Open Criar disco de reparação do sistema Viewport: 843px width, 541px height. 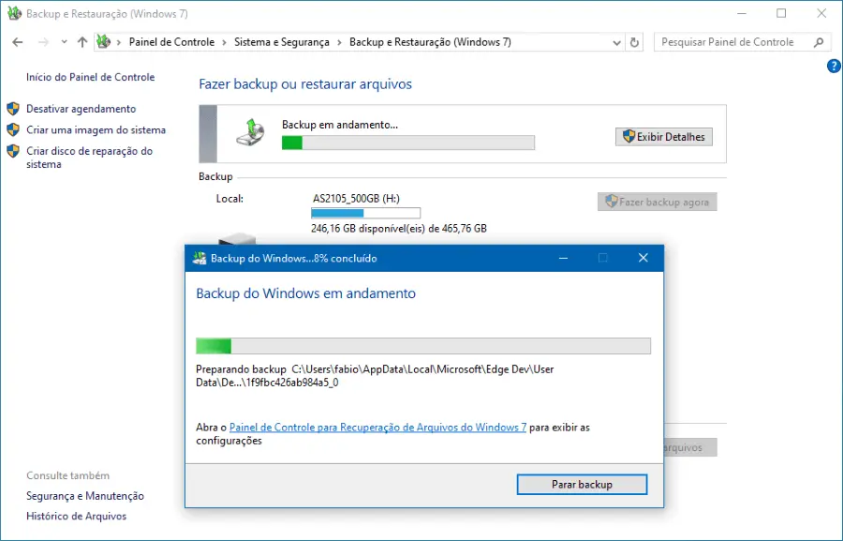(89, 158)
